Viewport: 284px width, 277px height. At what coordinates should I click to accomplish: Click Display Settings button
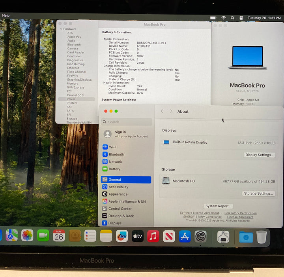260,155
